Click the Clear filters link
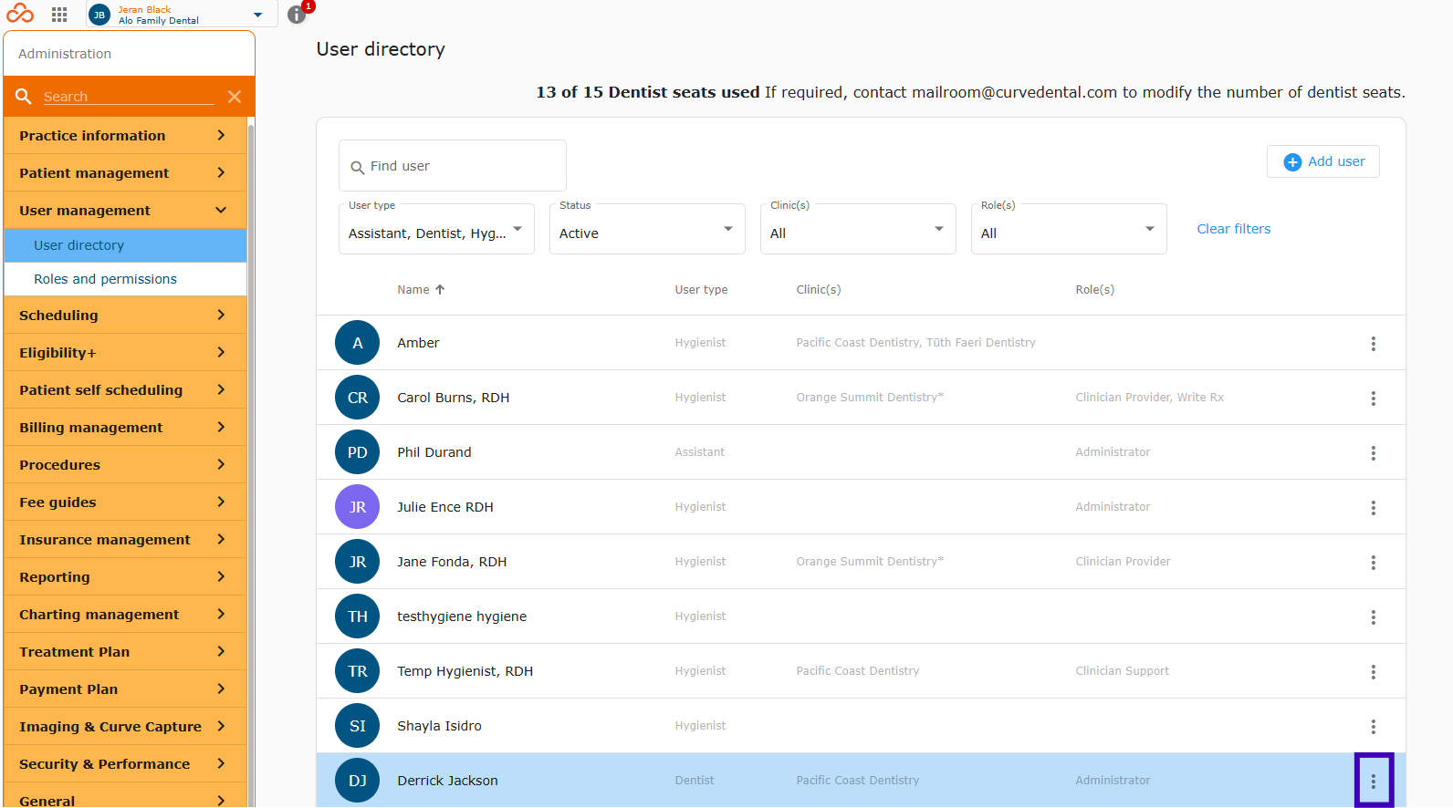The width and height of the screenshot is (1453, 808). point(1234,229)
